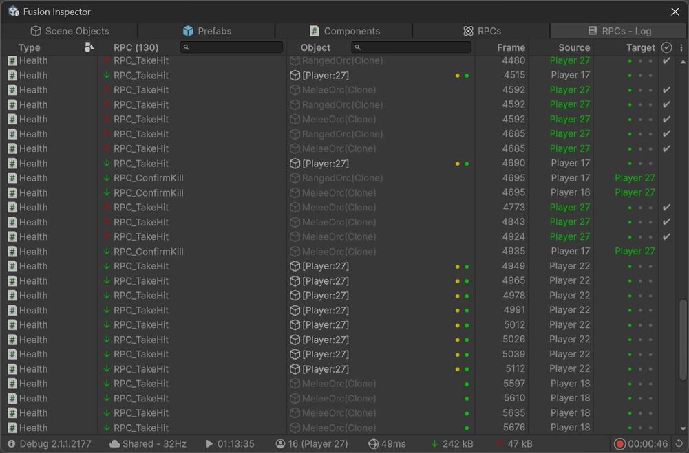Click the scrollbar up arrow
689x453 pixels.
683,62
